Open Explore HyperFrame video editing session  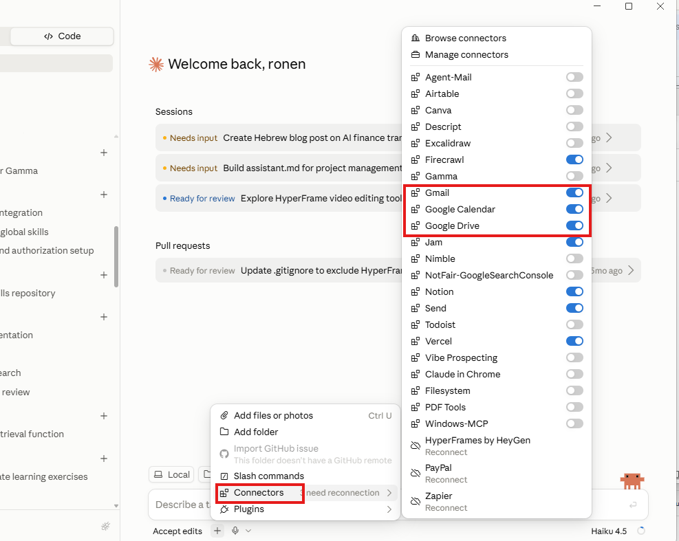279,198
